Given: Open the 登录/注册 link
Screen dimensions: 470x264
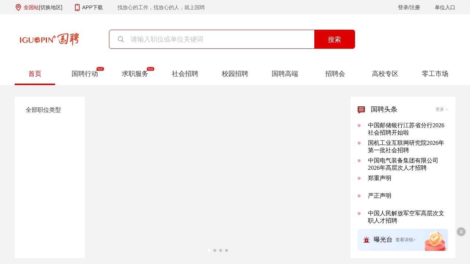Looking at the screenshot, I should point(409,7).
